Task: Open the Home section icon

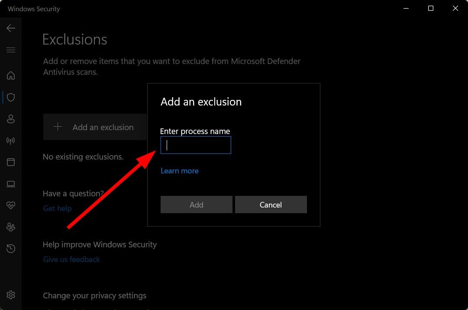Action: pos(11,75)
